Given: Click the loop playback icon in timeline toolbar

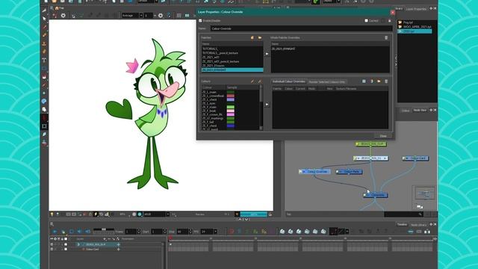Looking at the screenshot, I should click(72, 232).
